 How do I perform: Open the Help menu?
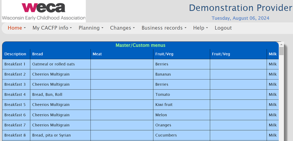pyautogui.click(x=200, y=28)
